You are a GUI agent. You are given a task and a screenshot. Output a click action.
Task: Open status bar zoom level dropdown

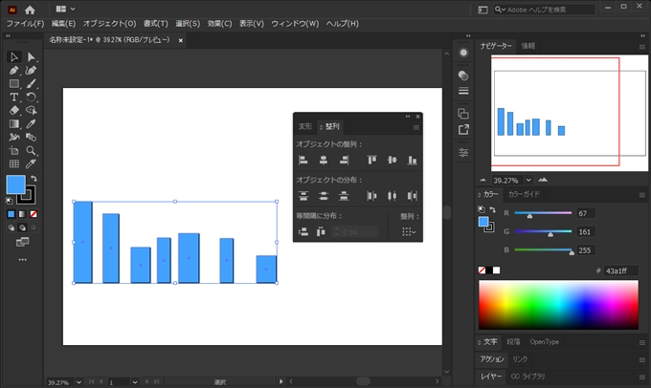point(79,382)
